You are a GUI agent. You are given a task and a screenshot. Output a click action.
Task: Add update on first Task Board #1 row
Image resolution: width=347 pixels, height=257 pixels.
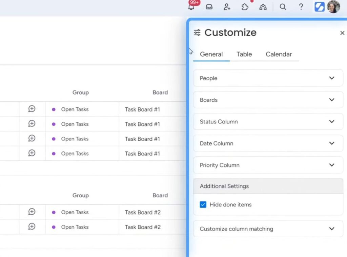[32, 109]
